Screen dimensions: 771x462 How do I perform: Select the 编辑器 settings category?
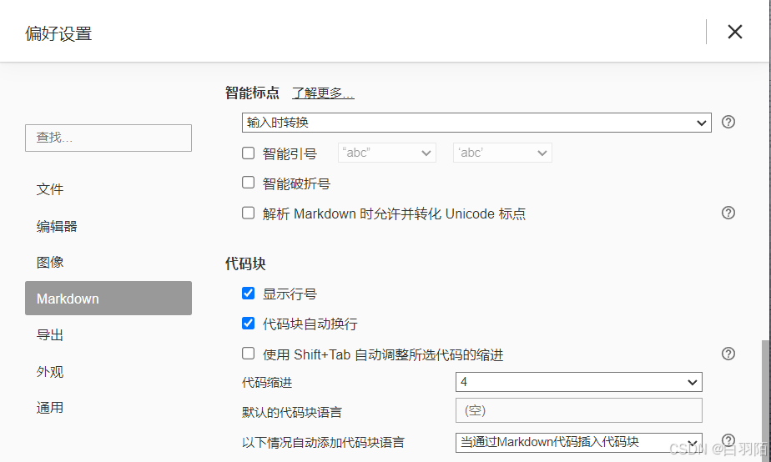(108, 226)
